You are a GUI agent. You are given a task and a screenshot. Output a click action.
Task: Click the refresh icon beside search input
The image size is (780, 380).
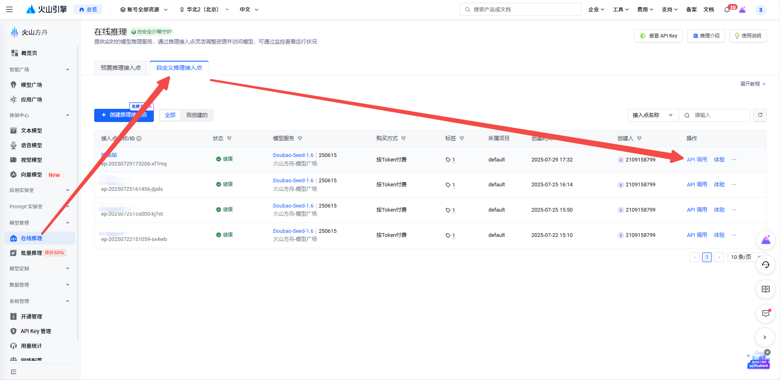pos(760,115)
